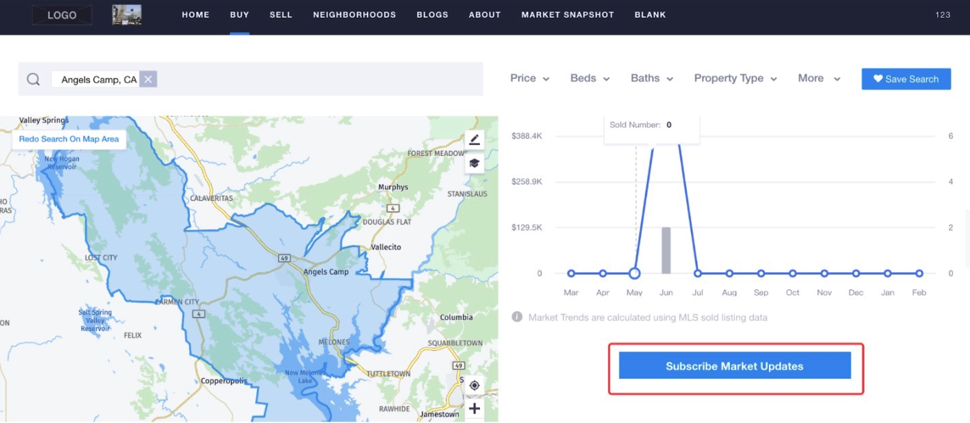Viewport: 970px width, 423px height.
Task: Select the map draw pencil tool
Action: [x=474, y=140]
